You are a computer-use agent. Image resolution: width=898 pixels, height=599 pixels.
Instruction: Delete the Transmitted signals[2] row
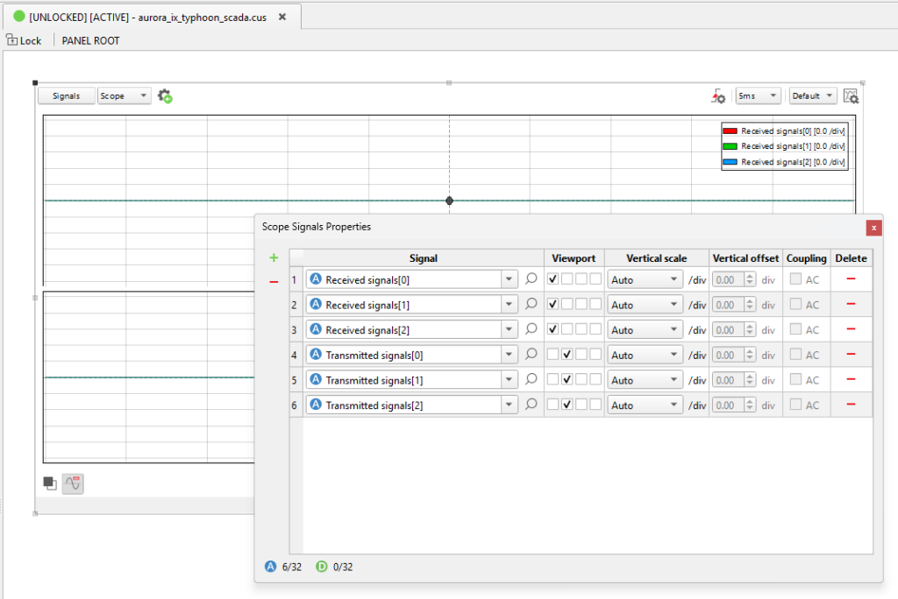tap(851, 405)
